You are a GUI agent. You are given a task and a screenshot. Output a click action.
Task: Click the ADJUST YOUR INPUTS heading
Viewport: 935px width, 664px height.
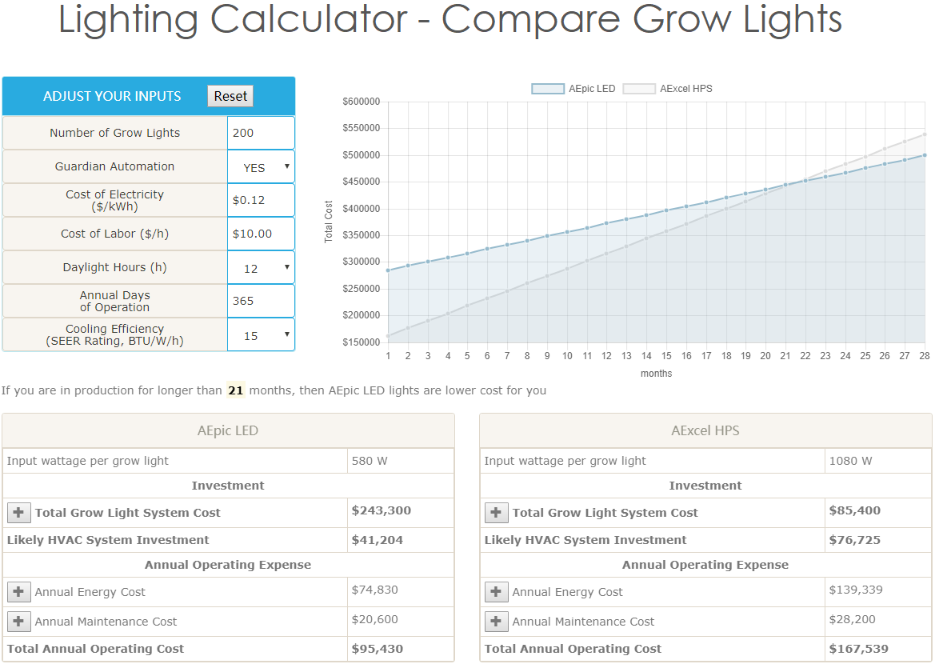(112, 97)
